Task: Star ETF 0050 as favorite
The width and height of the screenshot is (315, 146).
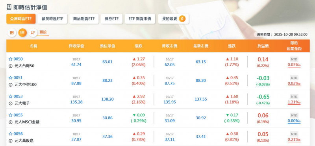Action: coord(11,59)
